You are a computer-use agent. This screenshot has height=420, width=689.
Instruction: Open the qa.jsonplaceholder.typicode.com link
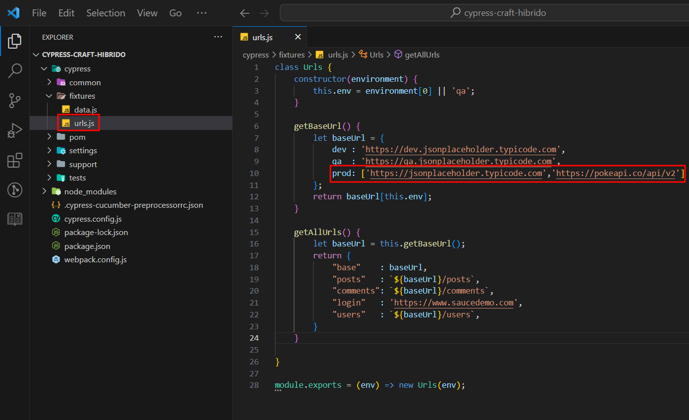click(x=458, y=161)
